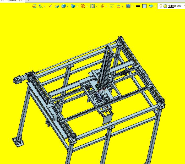Expand the crosshair target dropdown arrow
Screen dimensions: 185x164
106,6
